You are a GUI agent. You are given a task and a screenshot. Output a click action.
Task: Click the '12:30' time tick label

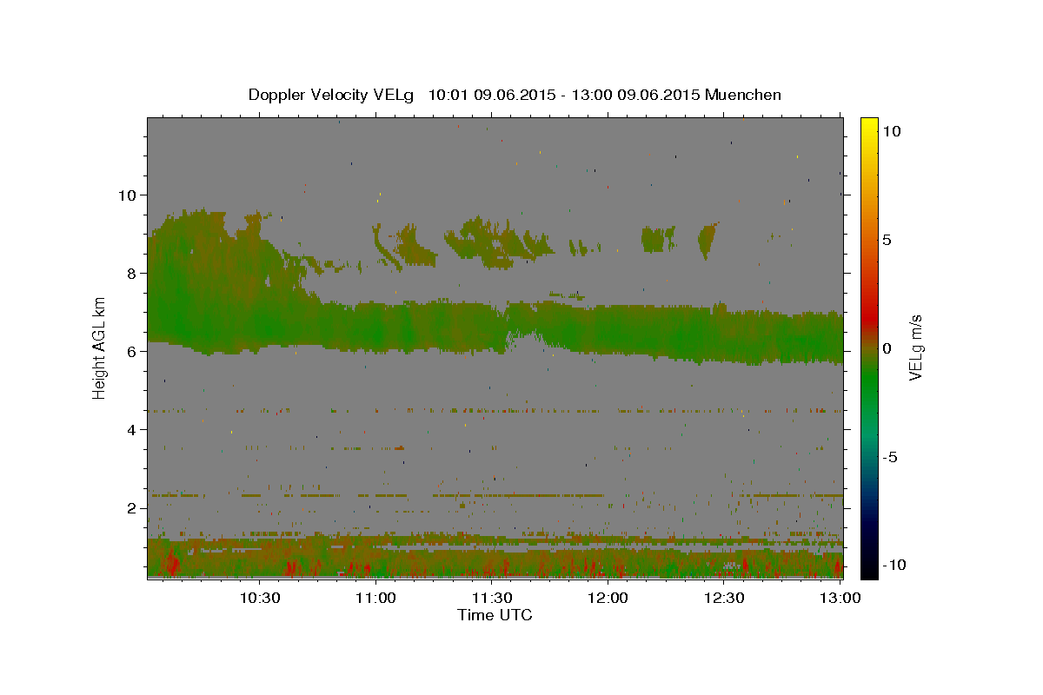point(723,599)
